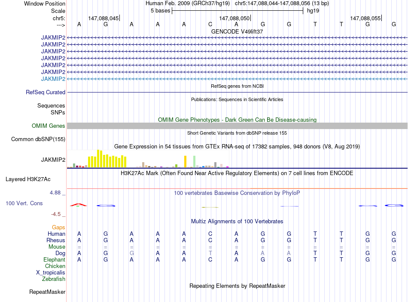This screenshot has width=408, height=302.
Task: Open the GTEx JAKMIP2 expression bar chart
Action: [148, 159]
